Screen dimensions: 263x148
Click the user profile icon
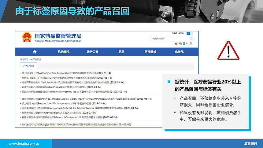[191, 44]
